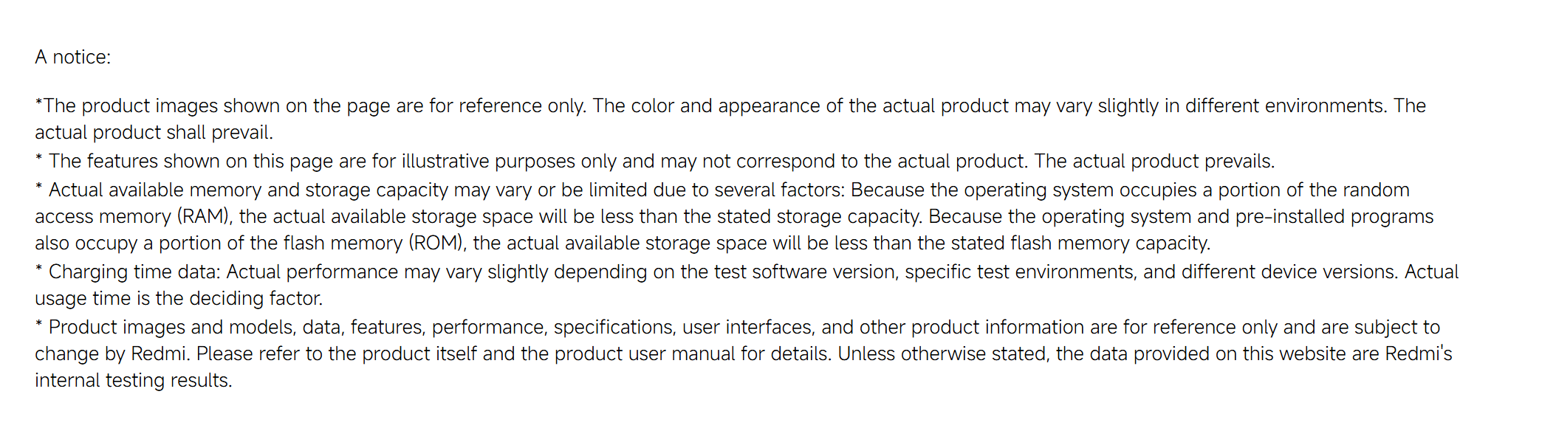Click the "(RAM)" abbreviation
Screen dimensions: 1556x445
(x=204, y=217)
